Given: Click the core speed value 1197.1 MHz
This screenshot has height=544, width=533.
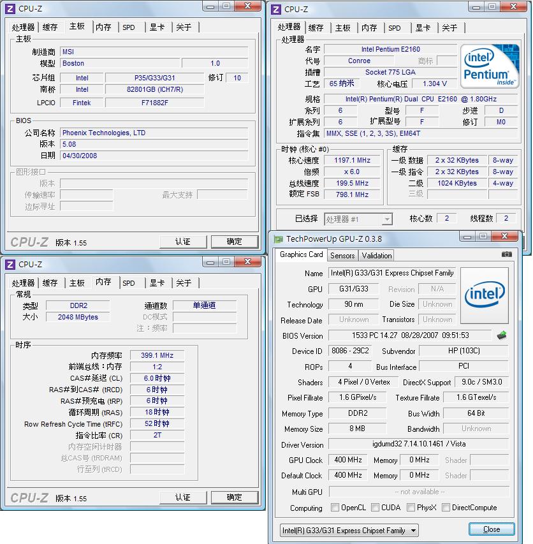Looking at the screenshot, I should click(x=352, y=160).
